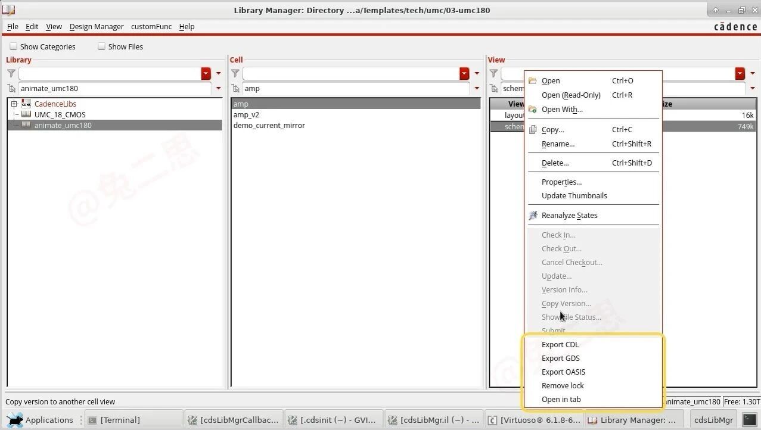Click the Library filter input field
Viewport: 761px width, 430px height.
(110, 73)
